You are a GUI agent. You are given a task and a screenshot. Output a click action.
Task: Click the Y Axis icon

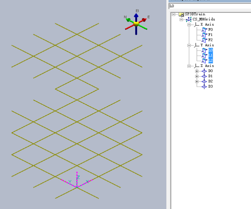(197, 45)
